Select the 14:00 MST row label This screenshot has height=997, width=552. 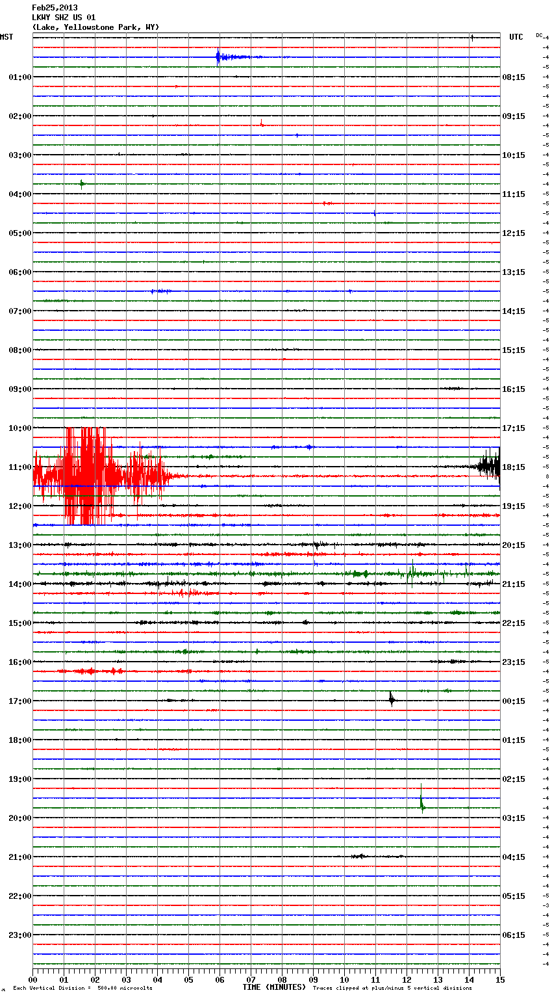pos(20,584)
